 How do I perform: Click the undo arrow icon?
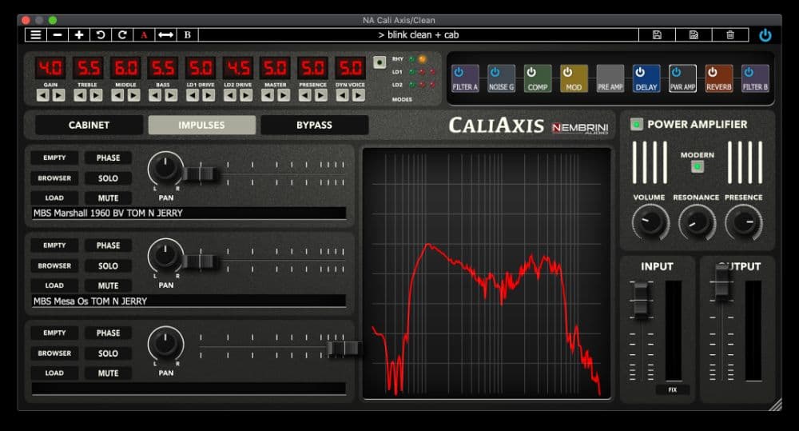tap(101, 34)
